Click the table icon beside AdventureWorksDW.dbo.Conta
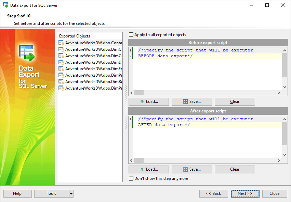Viewport: 291px width, 202px height. coord(61,43)
